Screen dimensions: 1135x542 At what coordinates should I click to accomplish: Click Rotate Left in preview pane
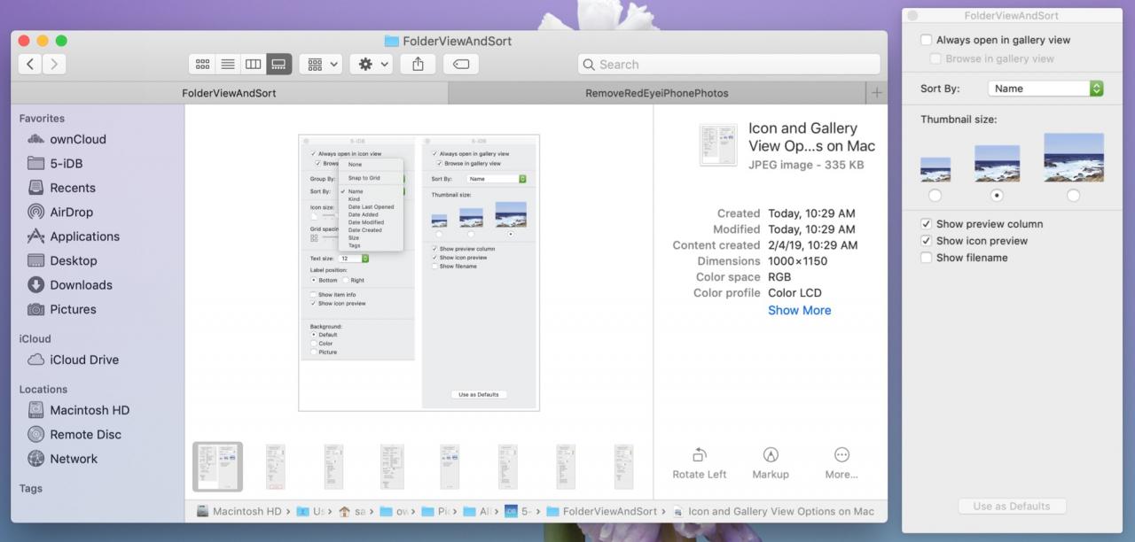[x=699, y=463]
